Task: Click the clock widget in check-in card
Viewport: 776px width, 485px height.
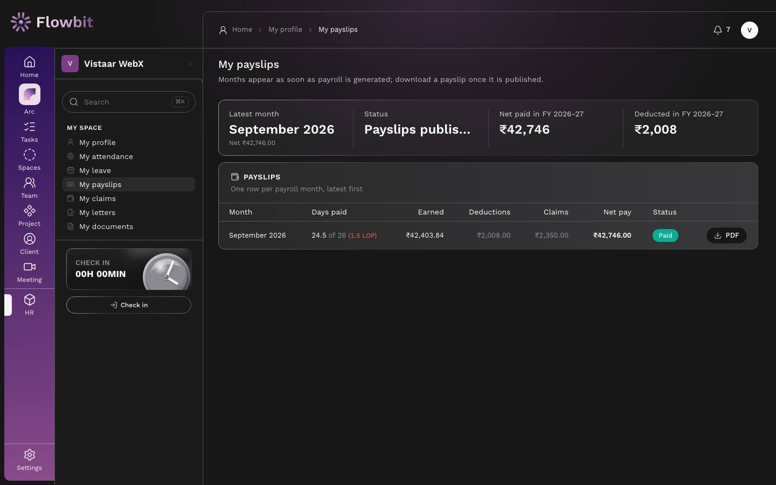Action: point(167,272)
